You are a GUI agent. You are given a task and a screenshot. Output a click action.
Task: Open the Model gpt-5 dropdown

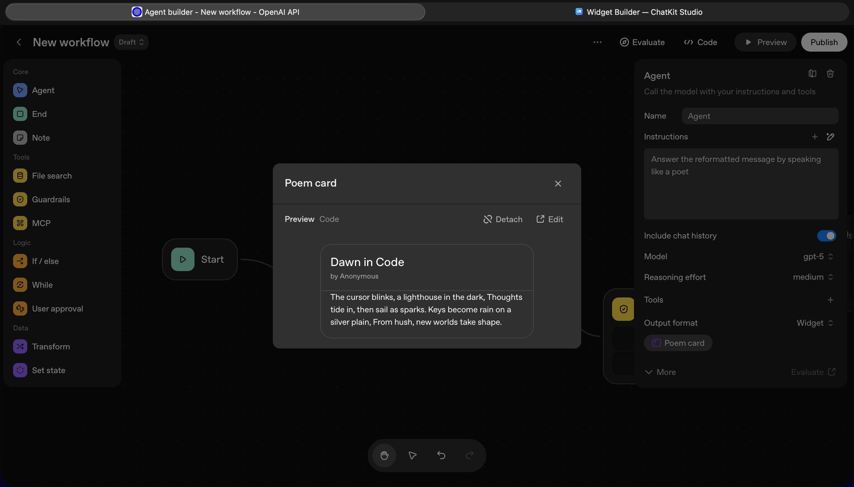[818, 257]
